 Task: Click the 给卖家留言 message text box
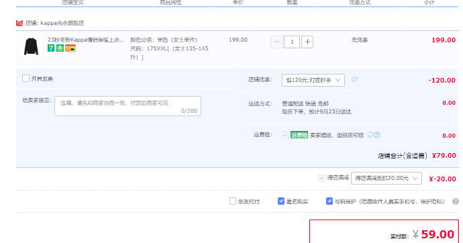(127, 106)
